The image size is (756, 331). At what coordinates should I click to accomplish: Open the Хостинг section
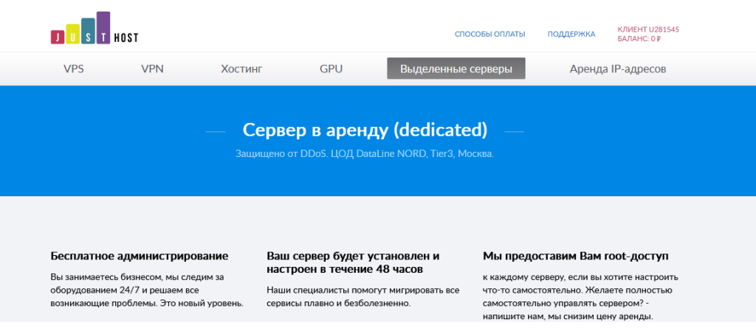coord(241,69)
